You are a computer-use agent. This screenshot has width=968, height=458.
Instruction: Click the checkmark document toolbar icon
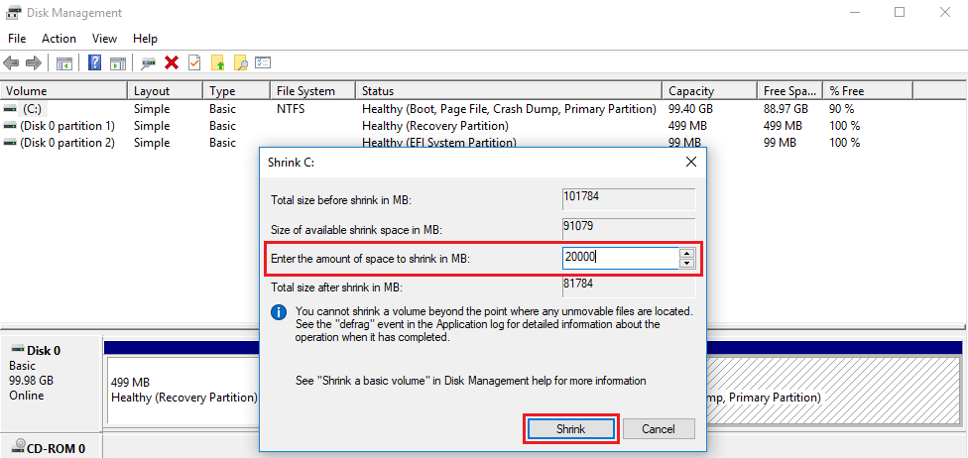click(x=194, y=63)
